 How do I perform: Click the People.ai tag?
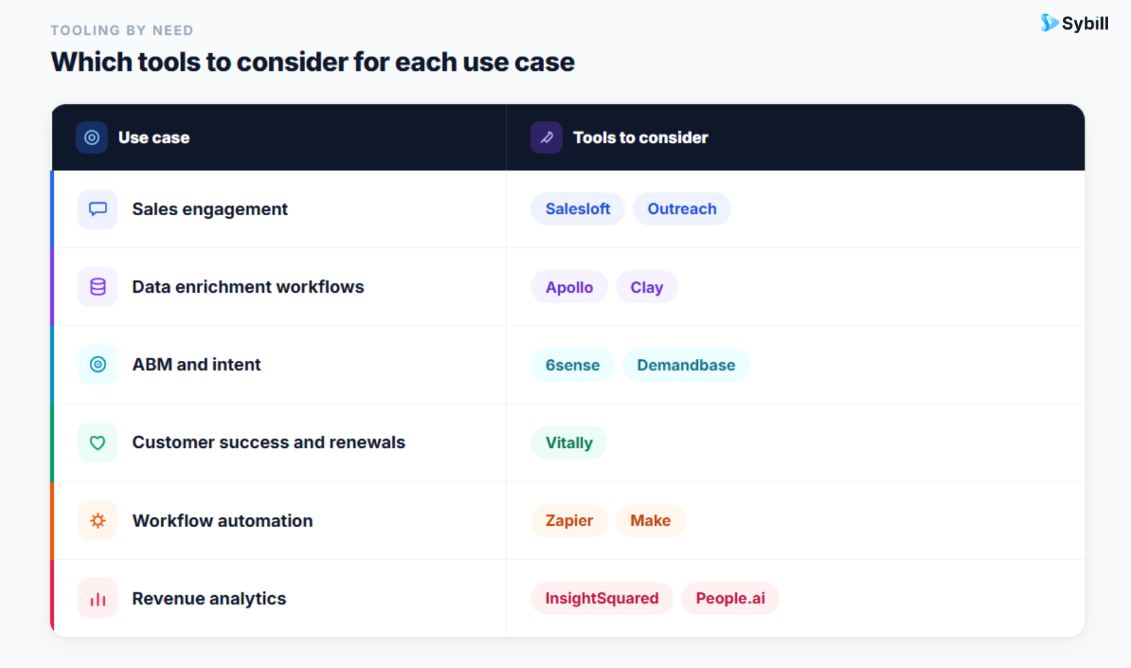pyautogui.click(x=730, y=599)
